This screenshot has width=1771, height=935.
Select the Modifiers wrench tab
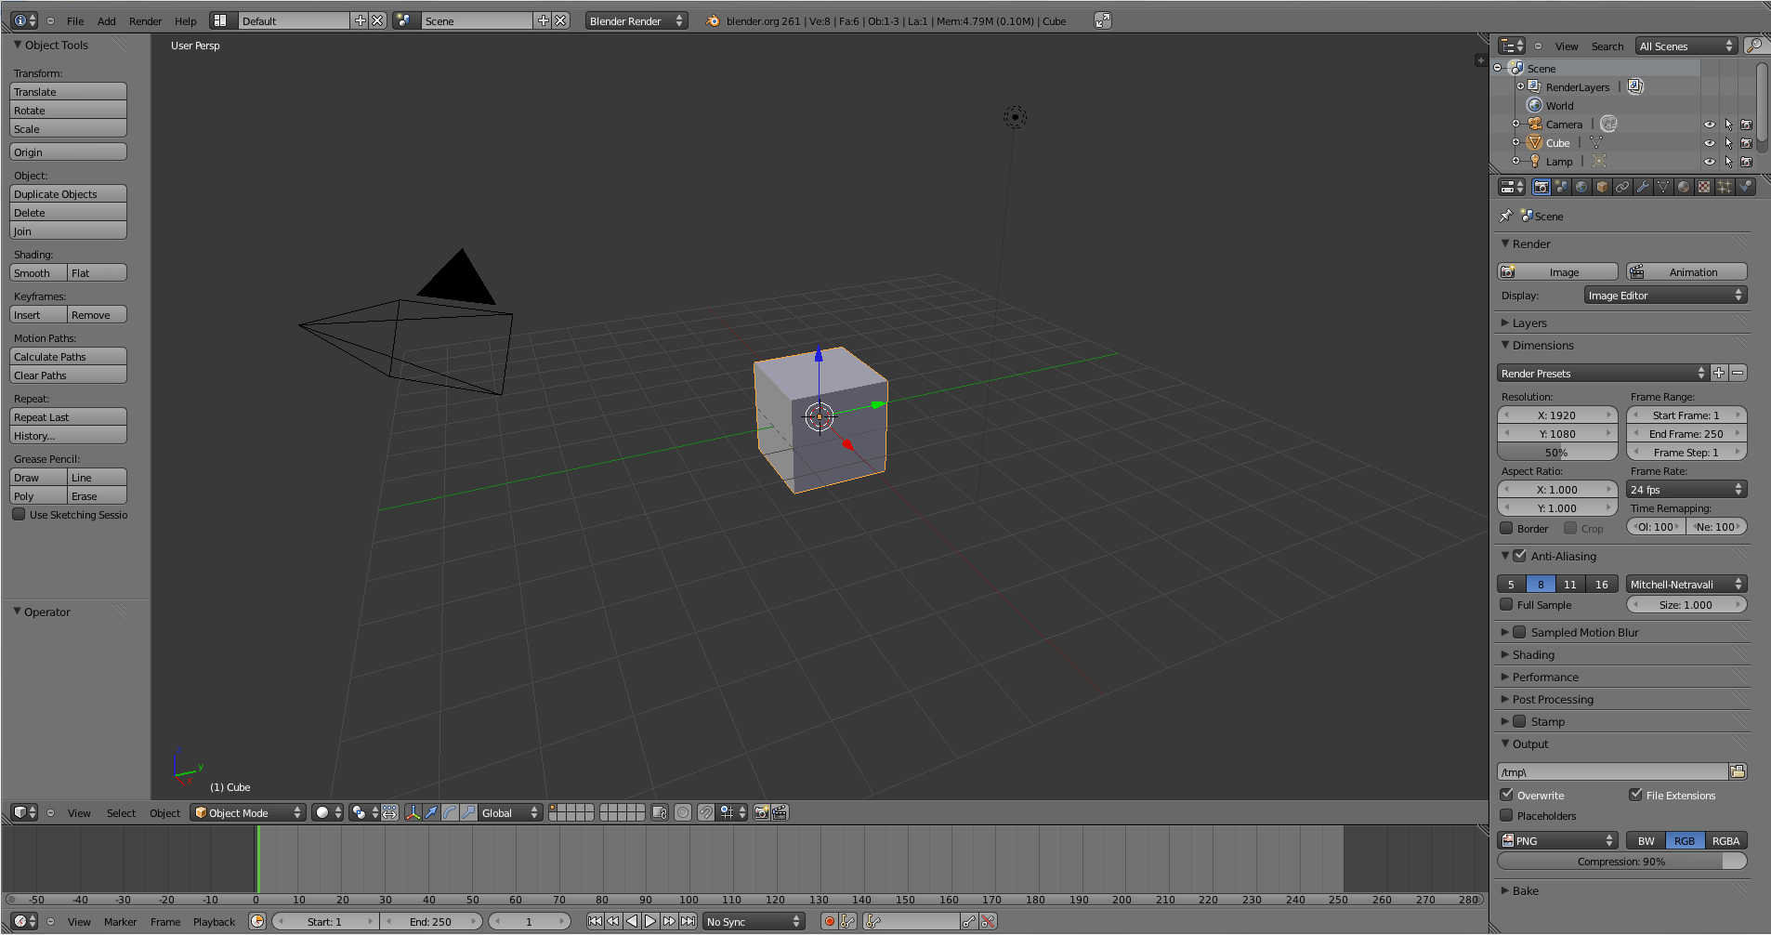click(1643, 187)
